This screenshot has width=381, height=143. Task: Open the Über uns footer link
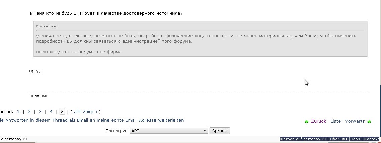click(x=338, y=139)
